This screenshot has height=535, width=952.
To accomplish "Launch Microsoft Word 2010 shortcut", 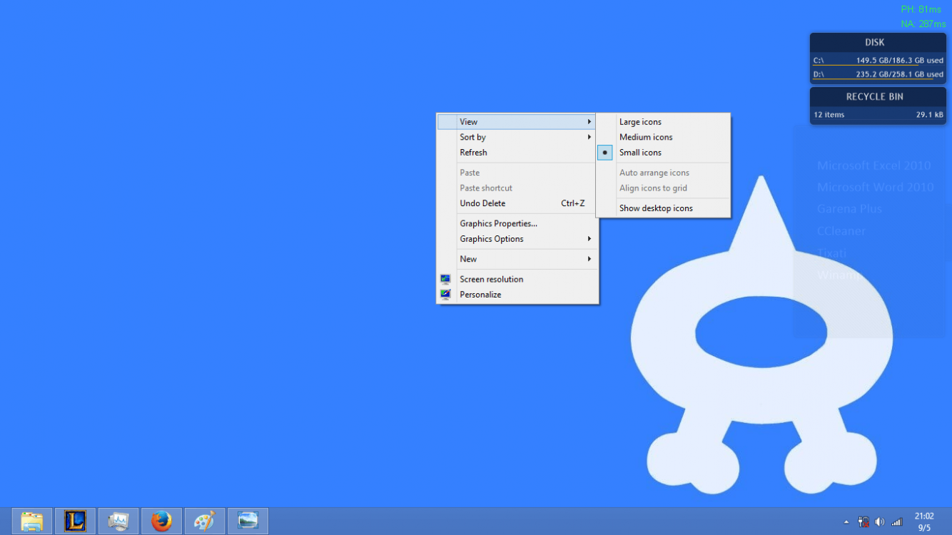I will (875, 187).
